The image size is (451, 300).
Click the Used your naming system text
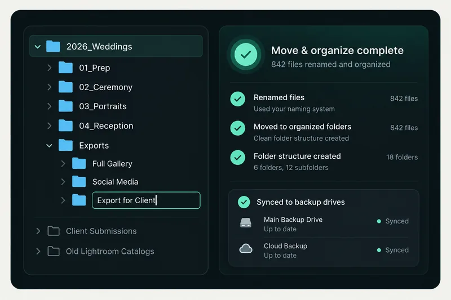[294, 109]
